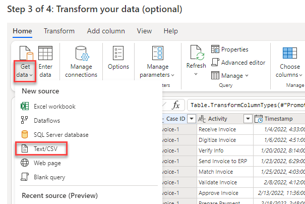
Task: Click the 1/6/2022 timestamp cell
Action: (279, 140)
